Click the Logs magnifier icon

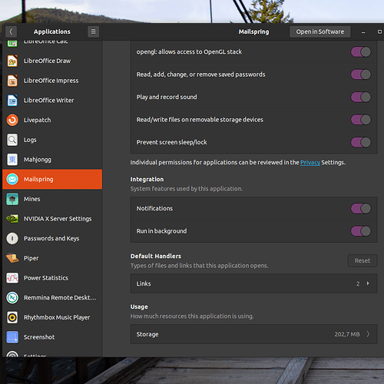tap(12, 140)
